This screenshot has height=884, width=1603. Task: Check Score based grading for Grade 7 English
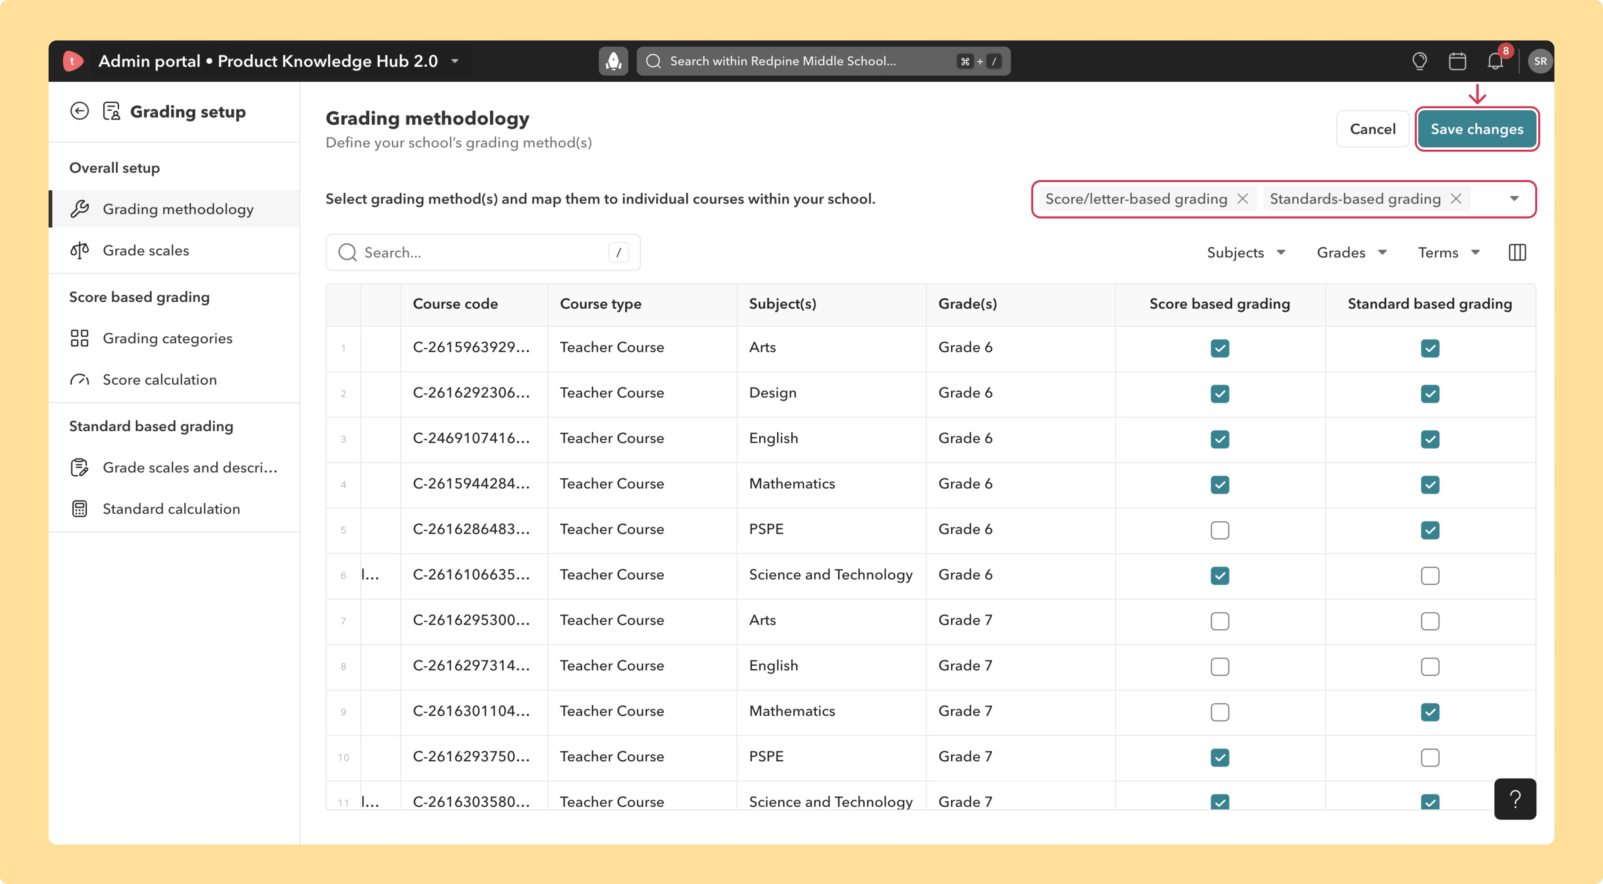coord(1220,666)
